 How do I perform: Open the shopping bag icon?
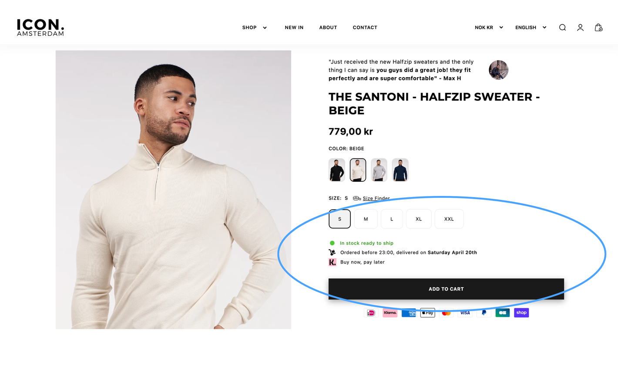(598, 27)
